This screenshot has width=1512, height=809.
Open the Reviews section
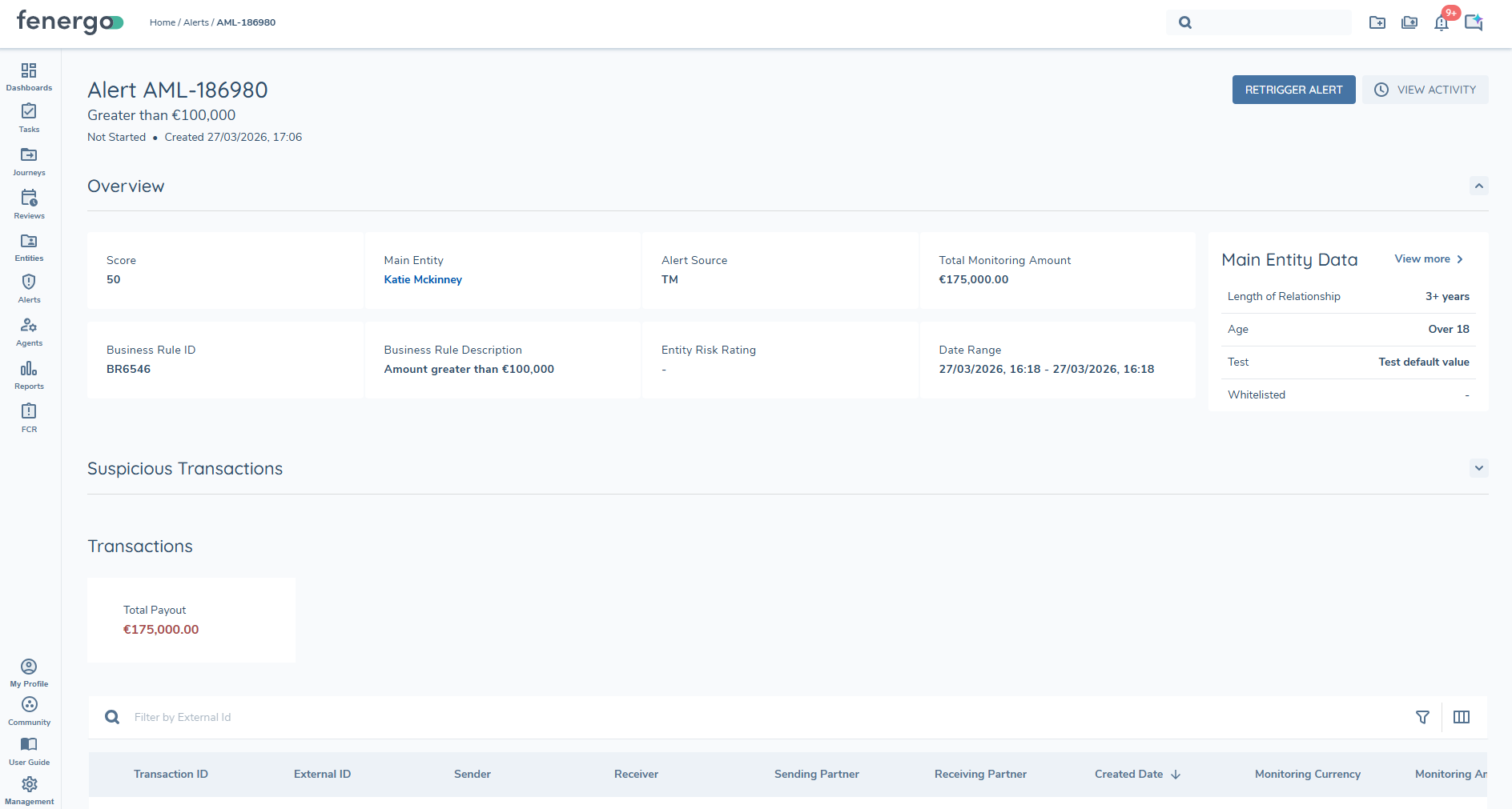pos(29,203)
